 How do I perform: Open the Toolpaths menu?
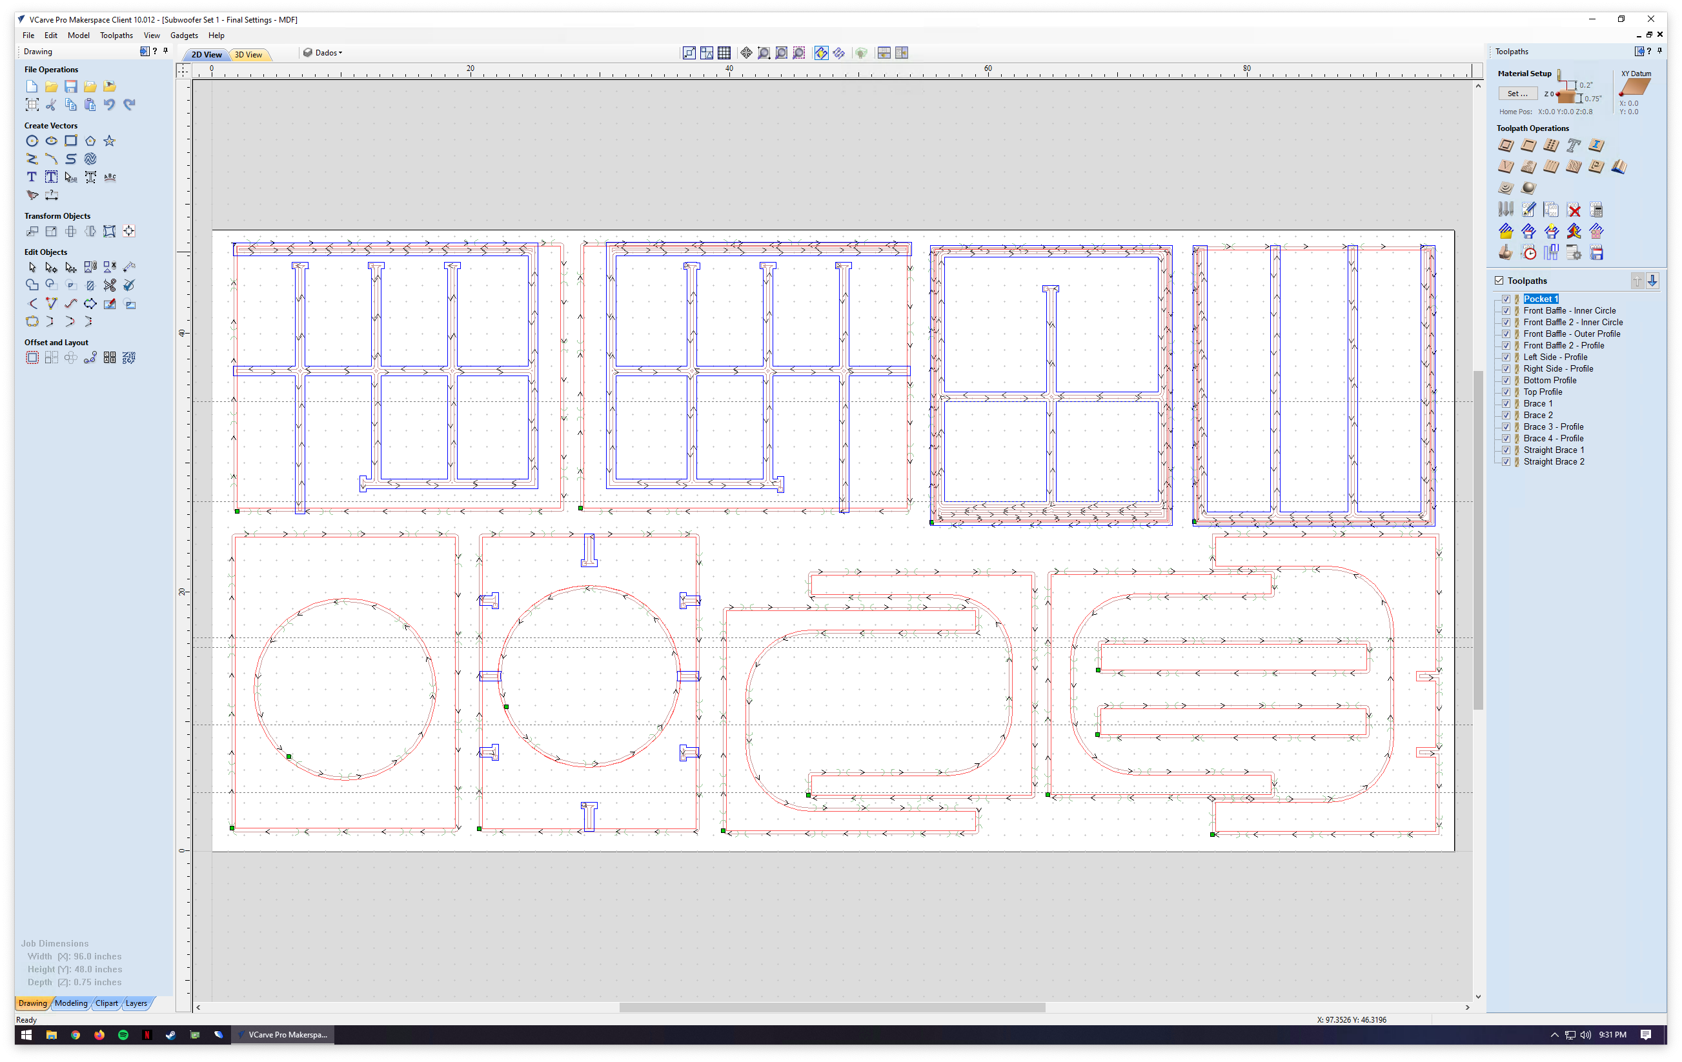point(116,35)
